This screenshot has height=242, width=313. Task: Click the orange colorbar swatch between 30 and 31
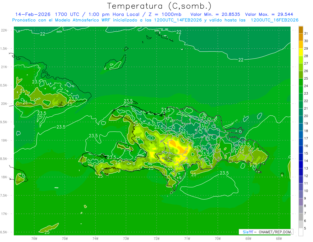tap(301, 37)
